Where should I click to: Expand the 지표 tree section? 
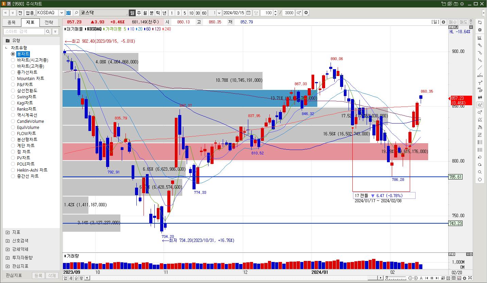tap(7, 232)
